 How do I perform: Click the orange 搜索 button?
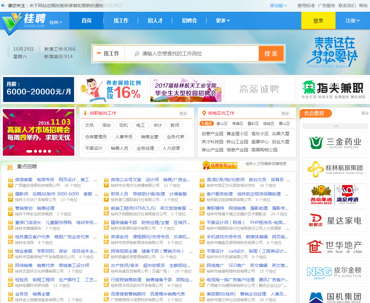(x=271, y=54)
